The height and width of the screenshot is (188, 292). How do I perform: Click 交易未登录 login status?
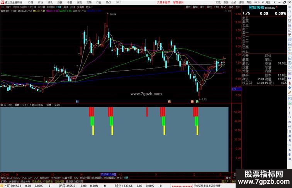click(163, 2)
